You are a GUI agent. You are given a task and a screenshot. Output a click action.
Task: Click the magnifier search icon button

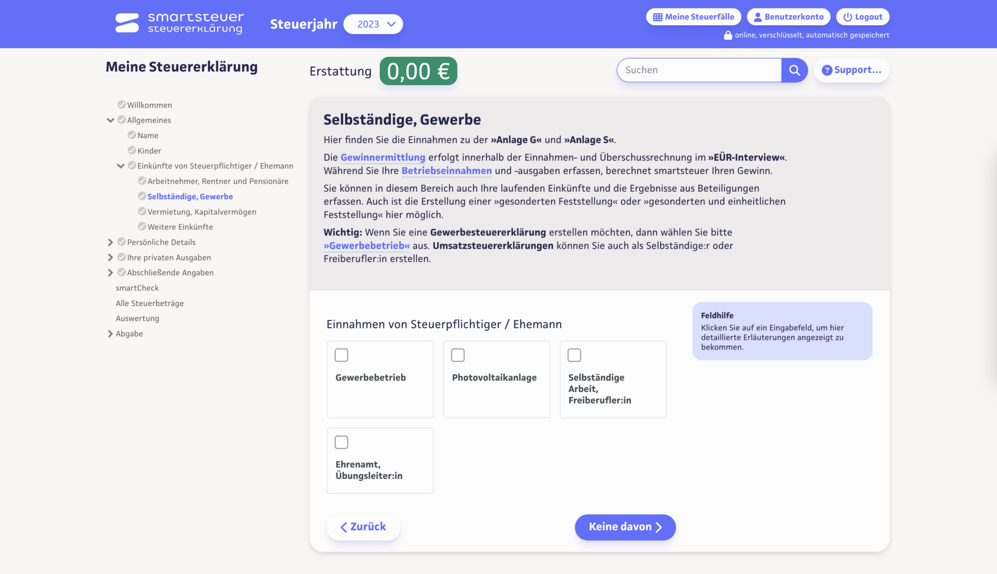coord(794,70)
